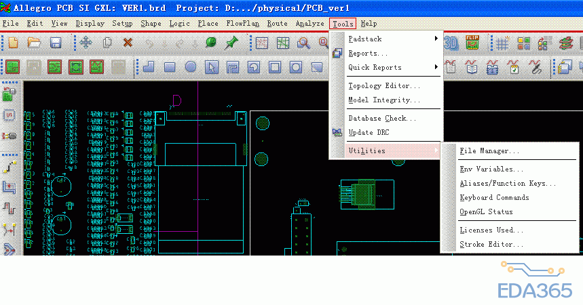Open the Shape menu
The image size is (583, 305).
pyautogui.click(x=151, y=24)
